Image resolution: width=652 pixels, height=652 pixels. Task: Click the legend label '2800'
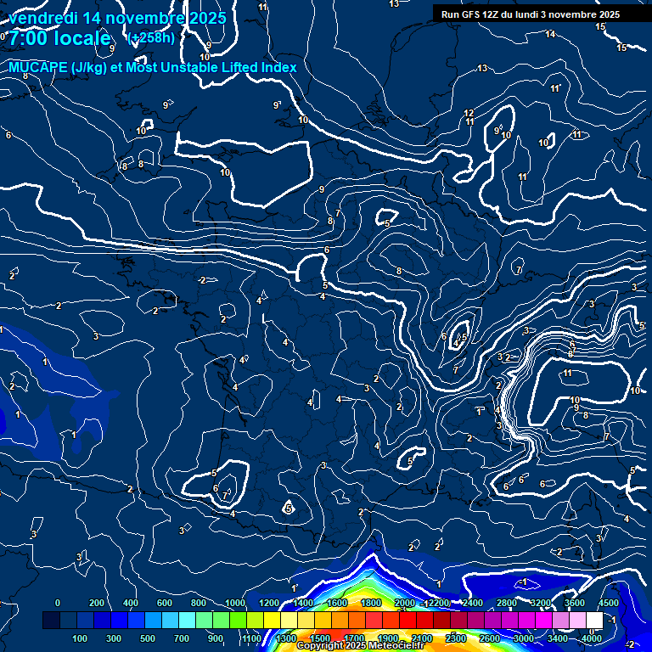coord(507,603)
